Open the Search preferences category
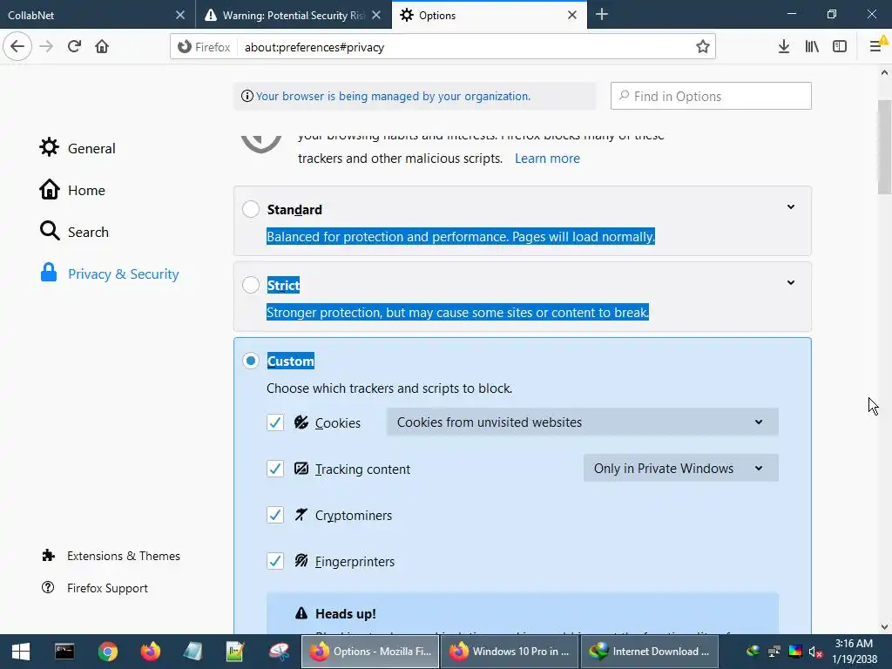This screenshot has height=669, width=892. click(x=74, y=232)
